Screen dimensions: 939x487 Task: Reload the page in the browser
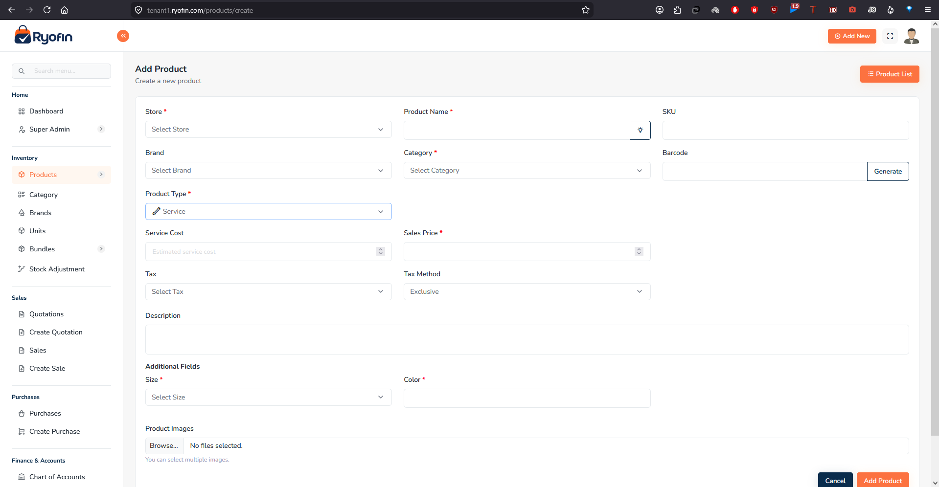(47, 10)
